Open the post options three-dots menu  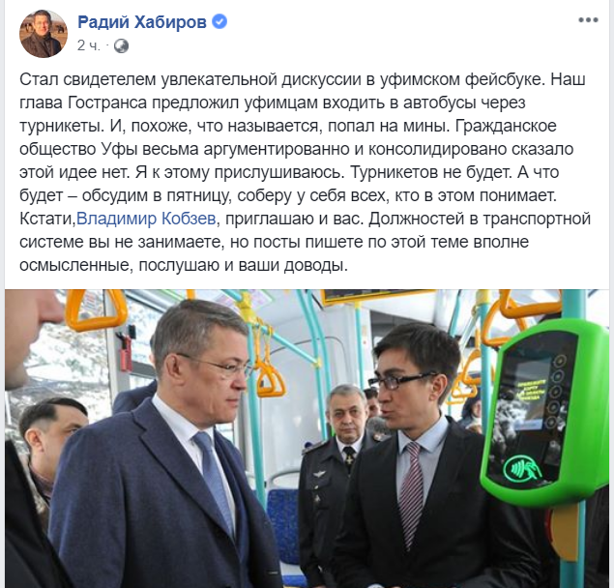(588, 20)
